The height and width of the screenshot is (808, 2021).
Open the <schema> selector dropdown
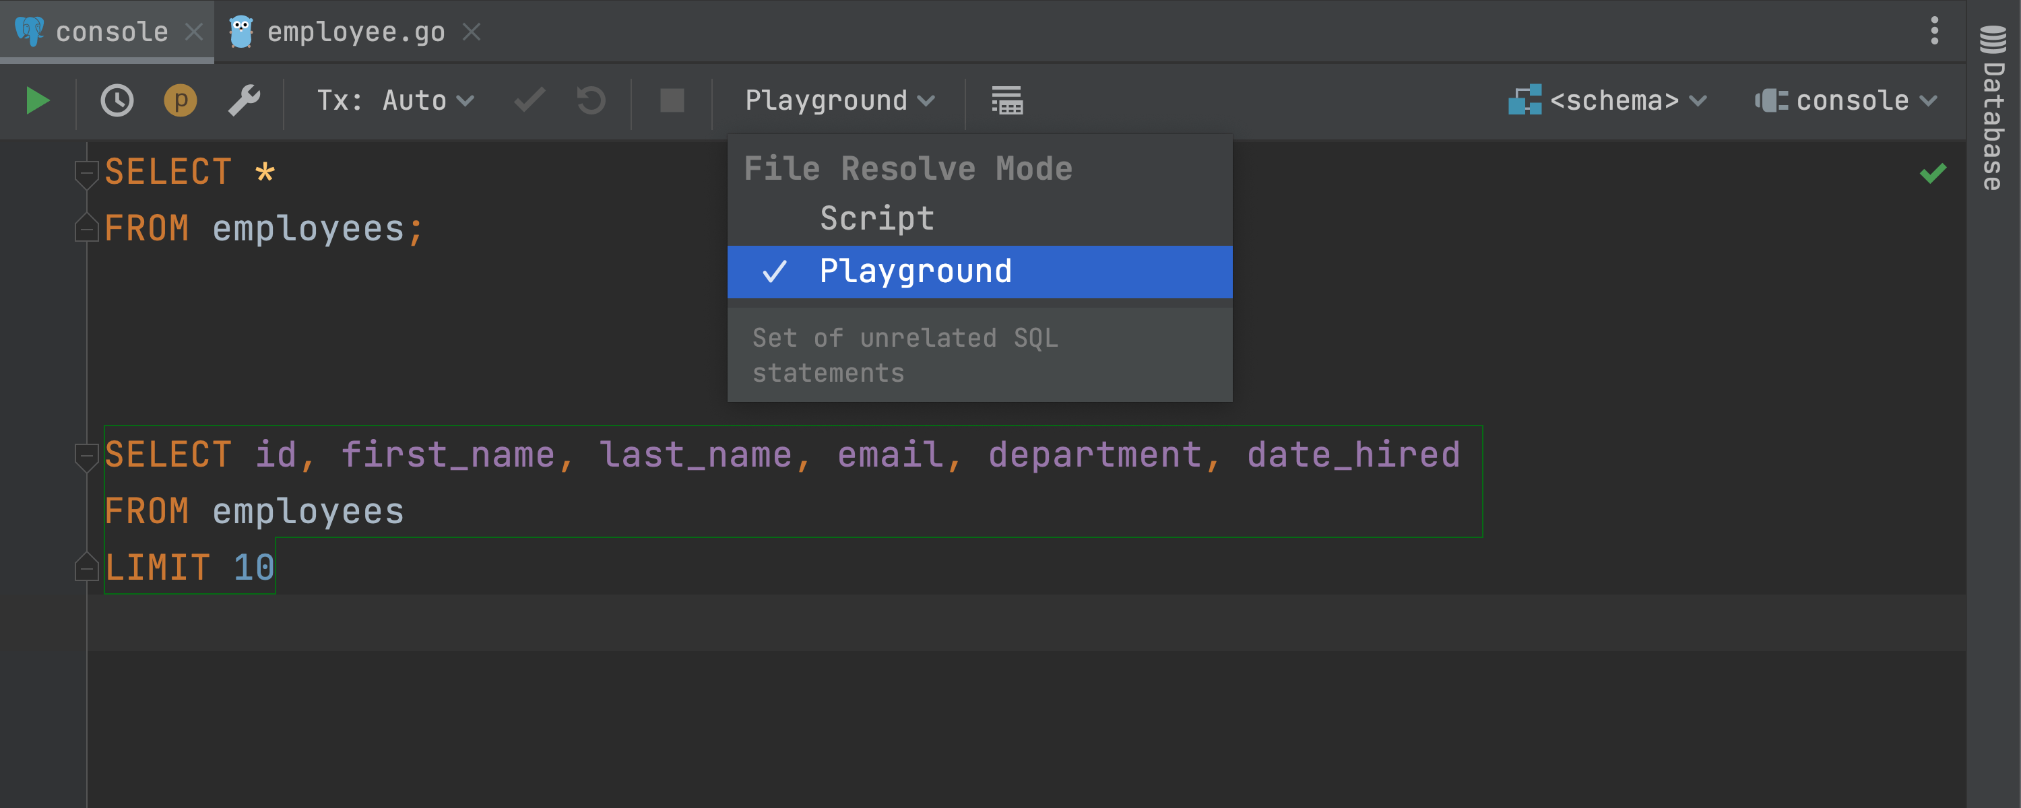[1607, 100]
